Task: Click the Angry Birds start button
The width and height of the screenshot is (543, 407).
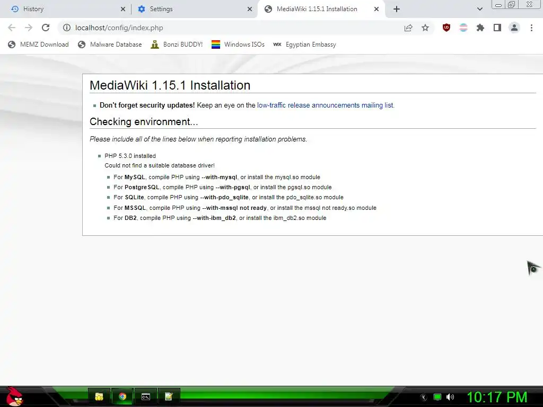Action: pyautogui.click(x=14, y=396)
